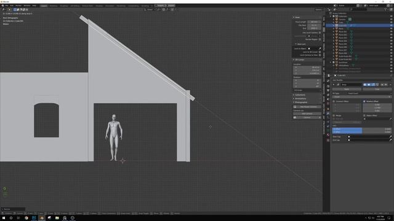Click the V Offset slider
The width and height of the screenshot is (394, 221).
point(361,132)
